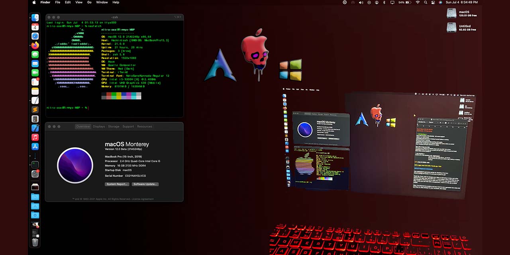Open FaceTime from the dock
The width and height of the screenshot is (510, 255).
pyautogui.click(x=35, y=73)
